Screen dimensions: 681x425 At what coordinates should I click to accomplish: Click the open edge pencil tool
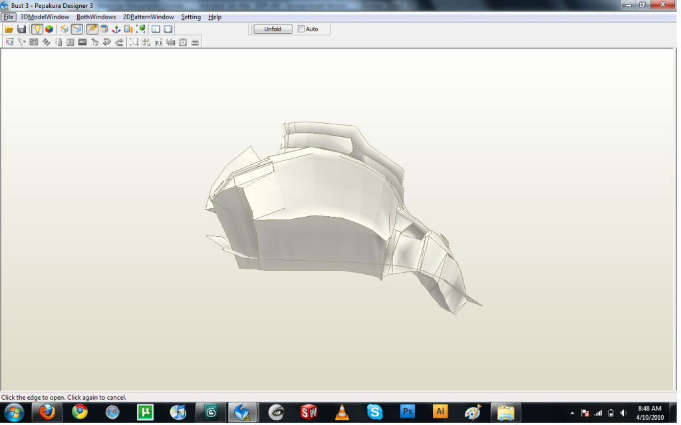pyautogui.click(x=92, y=29)
